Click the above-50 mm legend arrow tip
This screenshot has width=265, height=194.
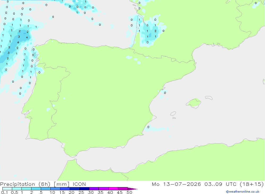pyautogui.click(x=132, y=189)
